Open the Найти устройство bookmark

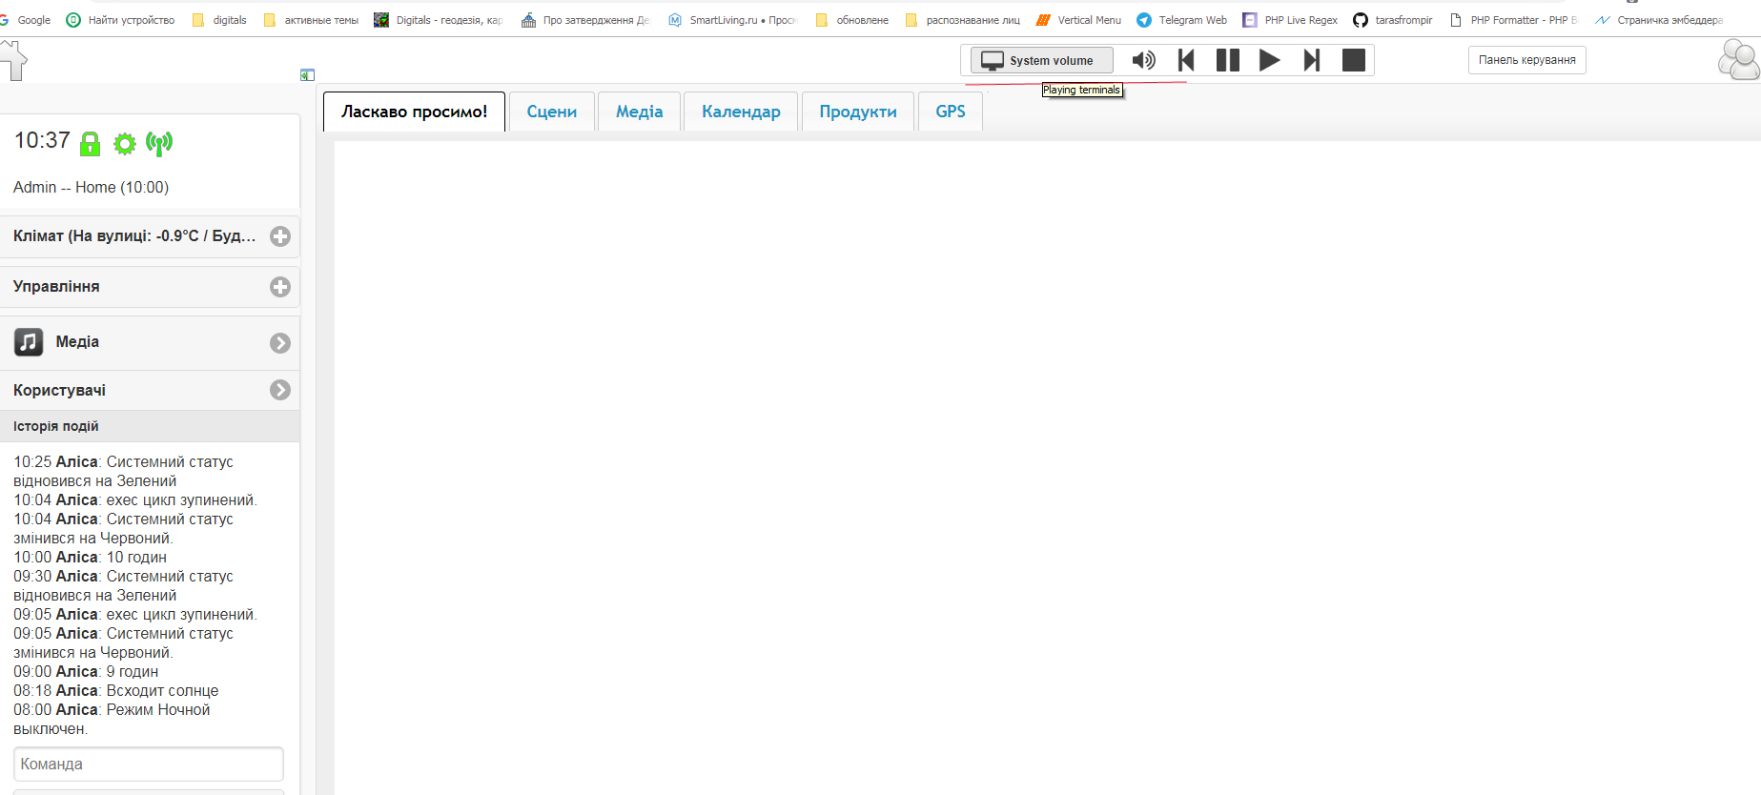120,20
